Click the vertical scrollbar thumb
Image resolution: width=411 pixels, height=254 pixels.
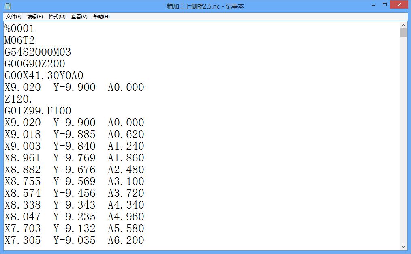[403, 33]
